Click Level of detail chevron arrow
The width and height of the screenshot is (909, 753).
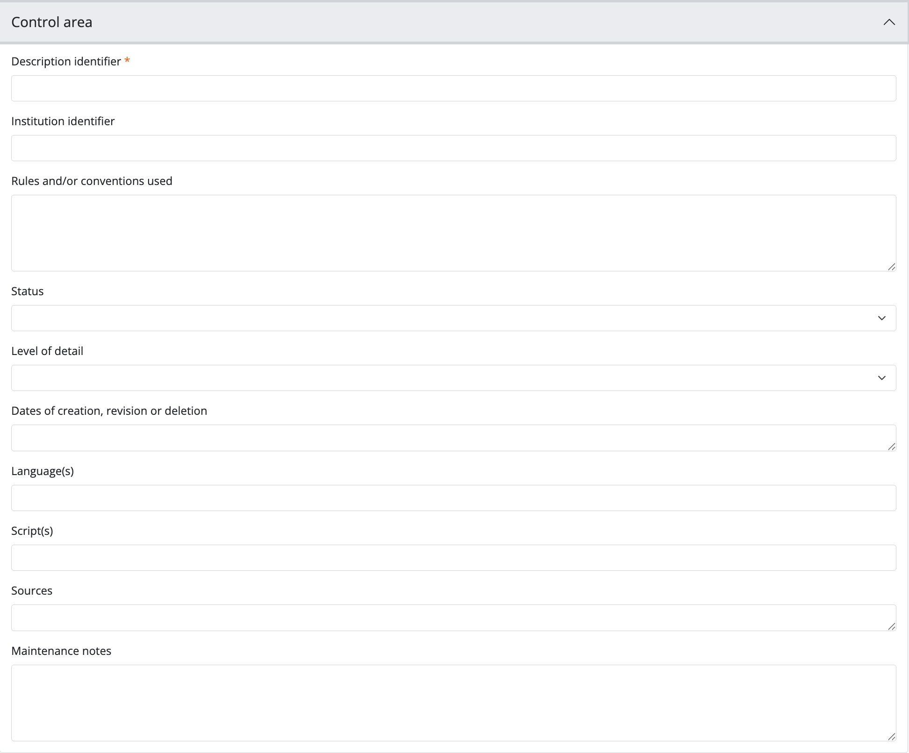pos(881,378)
